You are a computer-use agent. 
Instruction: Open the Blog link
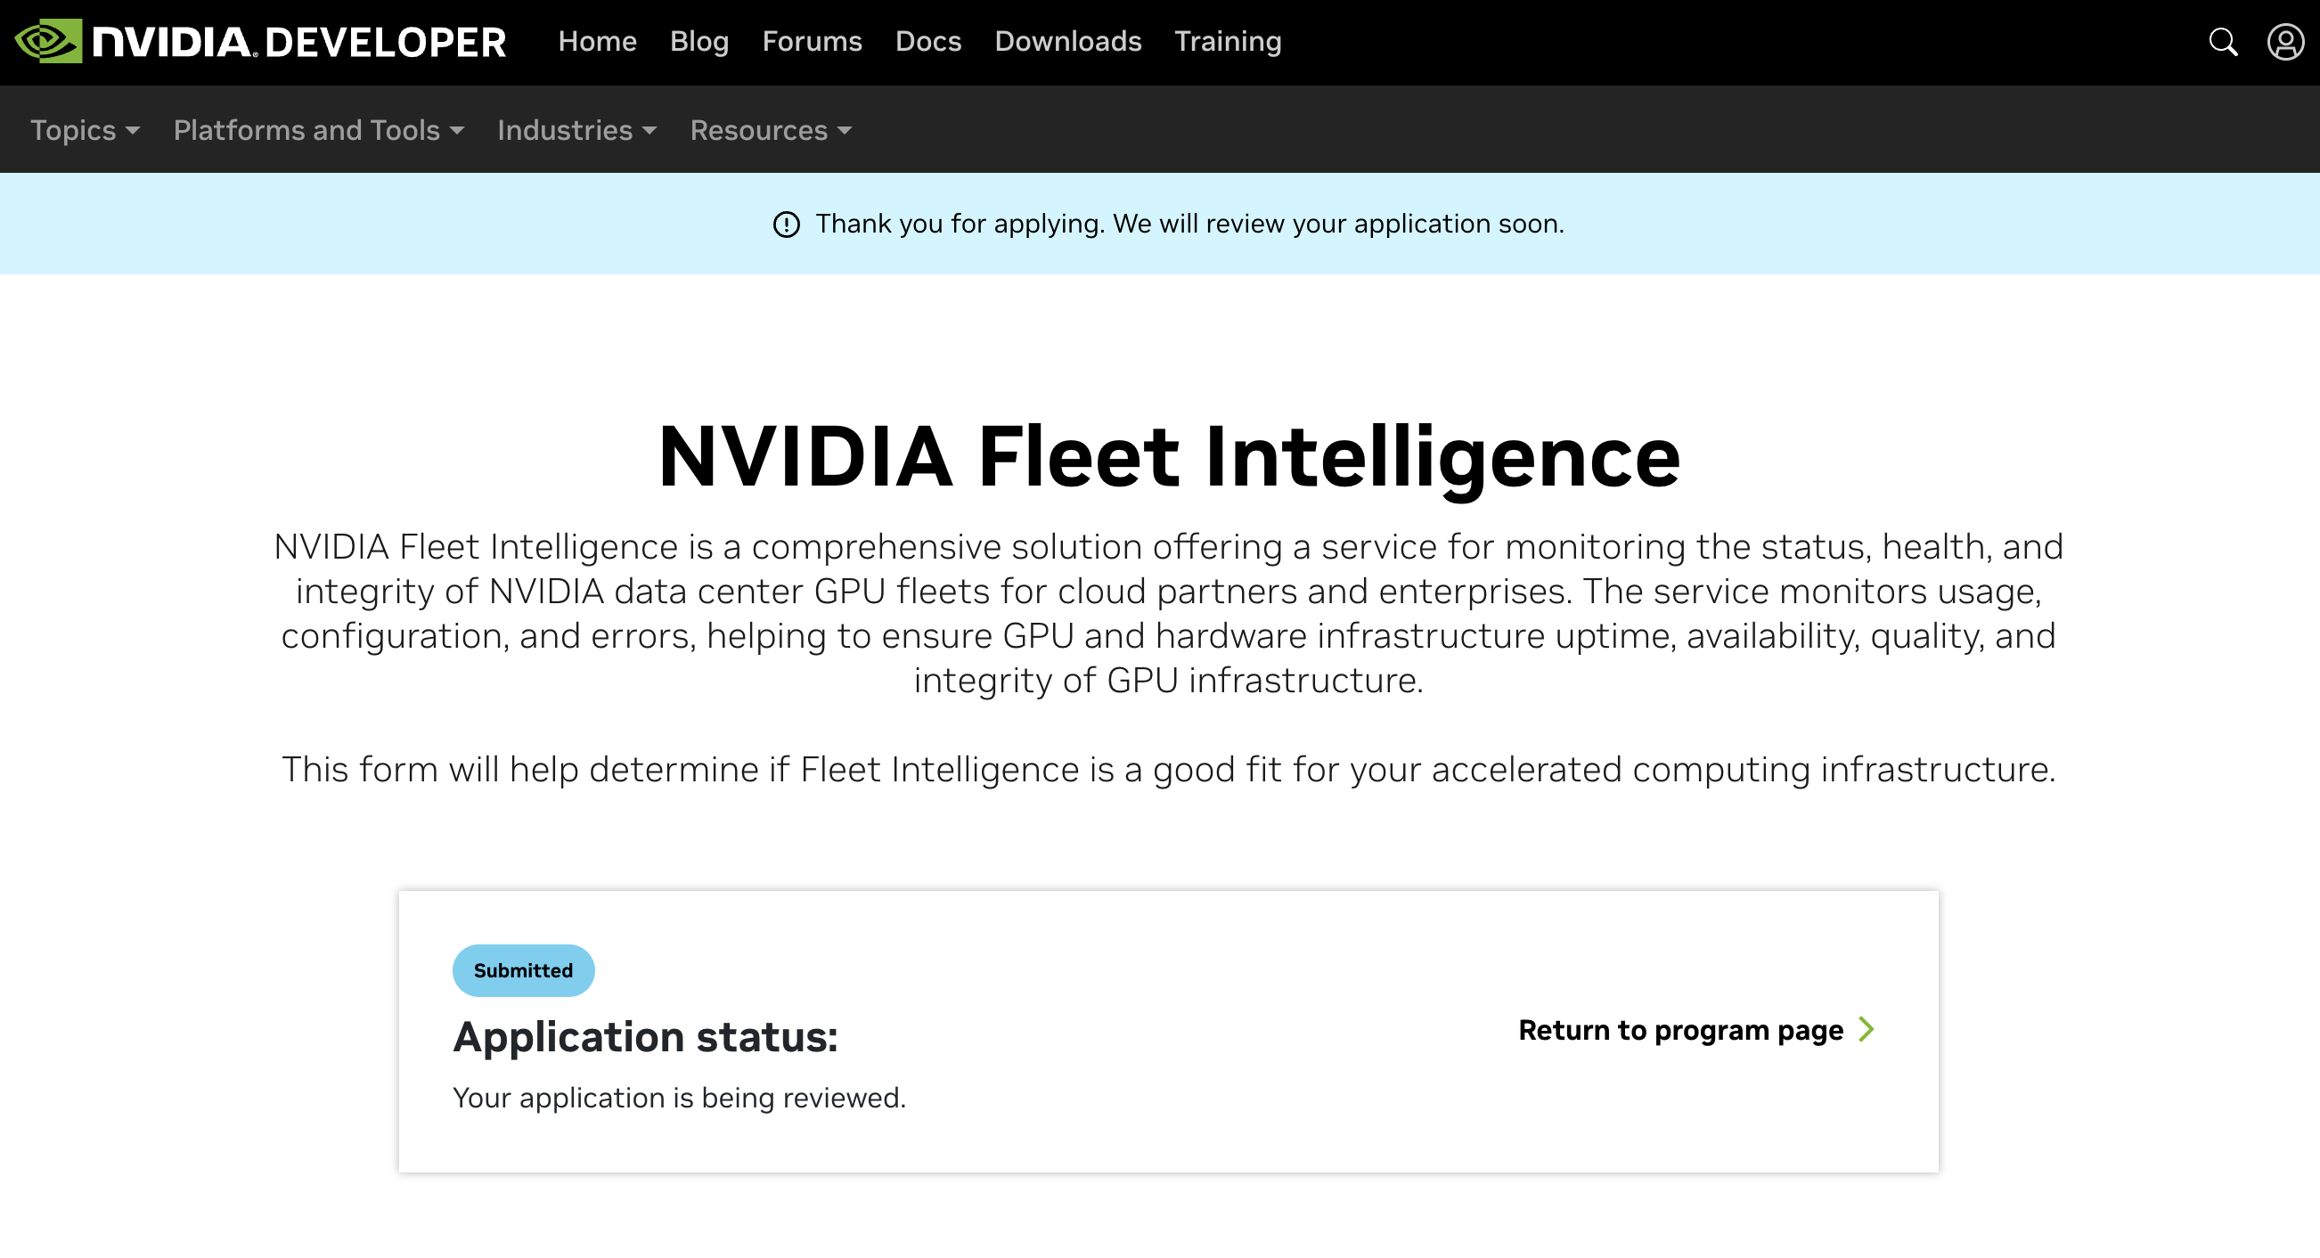[x=698, y=41]
